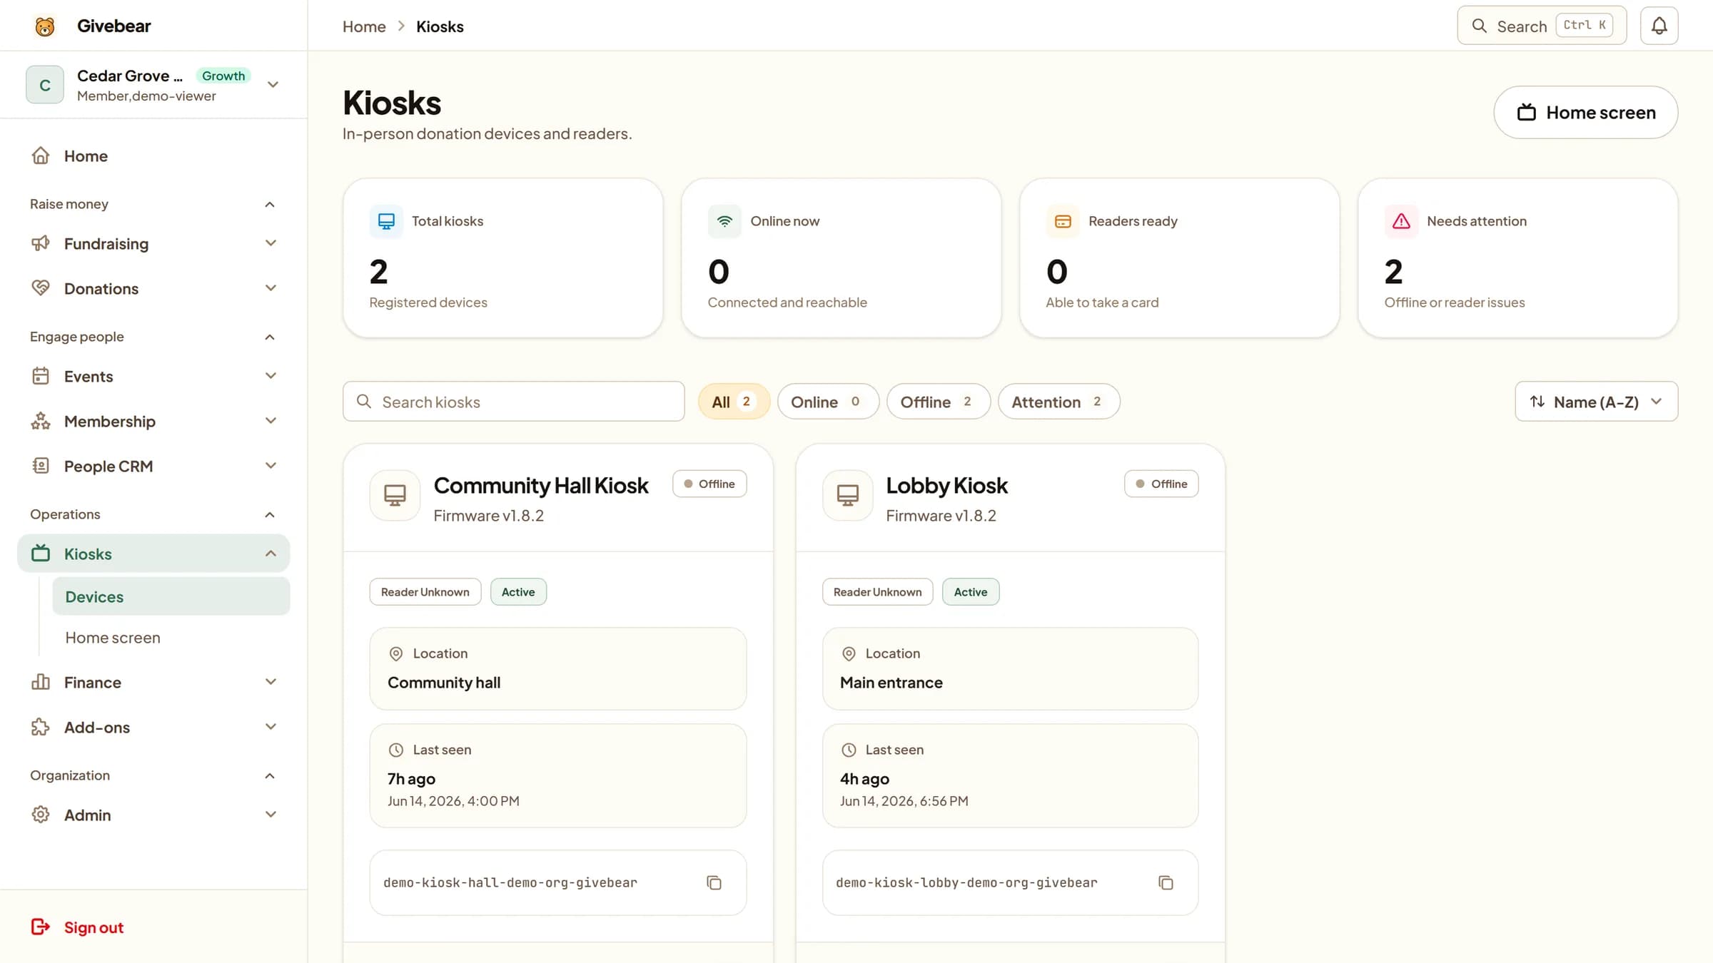Viewport: 1713px width, 963px height.
Task: Expand the Events menu chevron
Action: pyautogui.click(x=271, y=376)
